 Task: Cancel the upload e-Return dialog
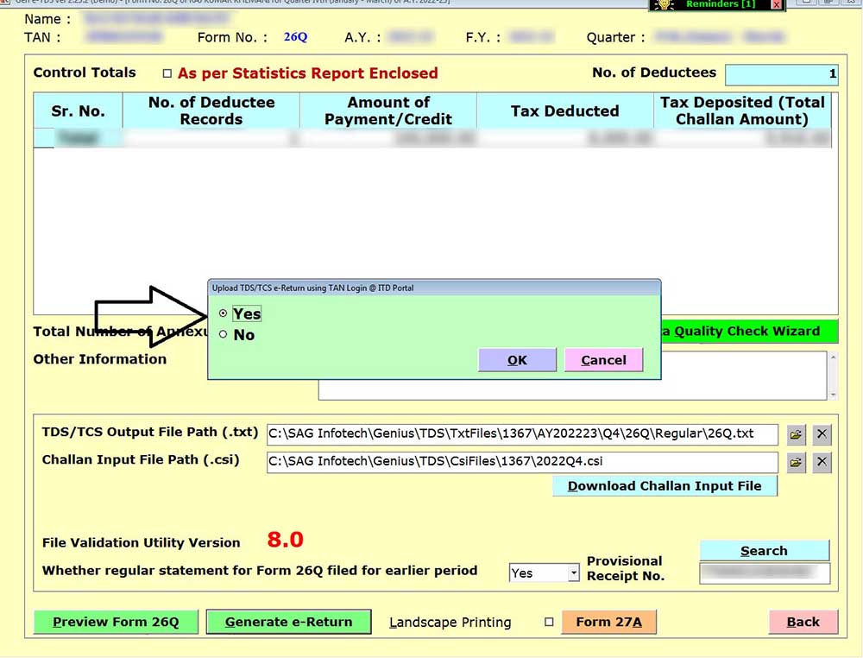pos(603,360)
